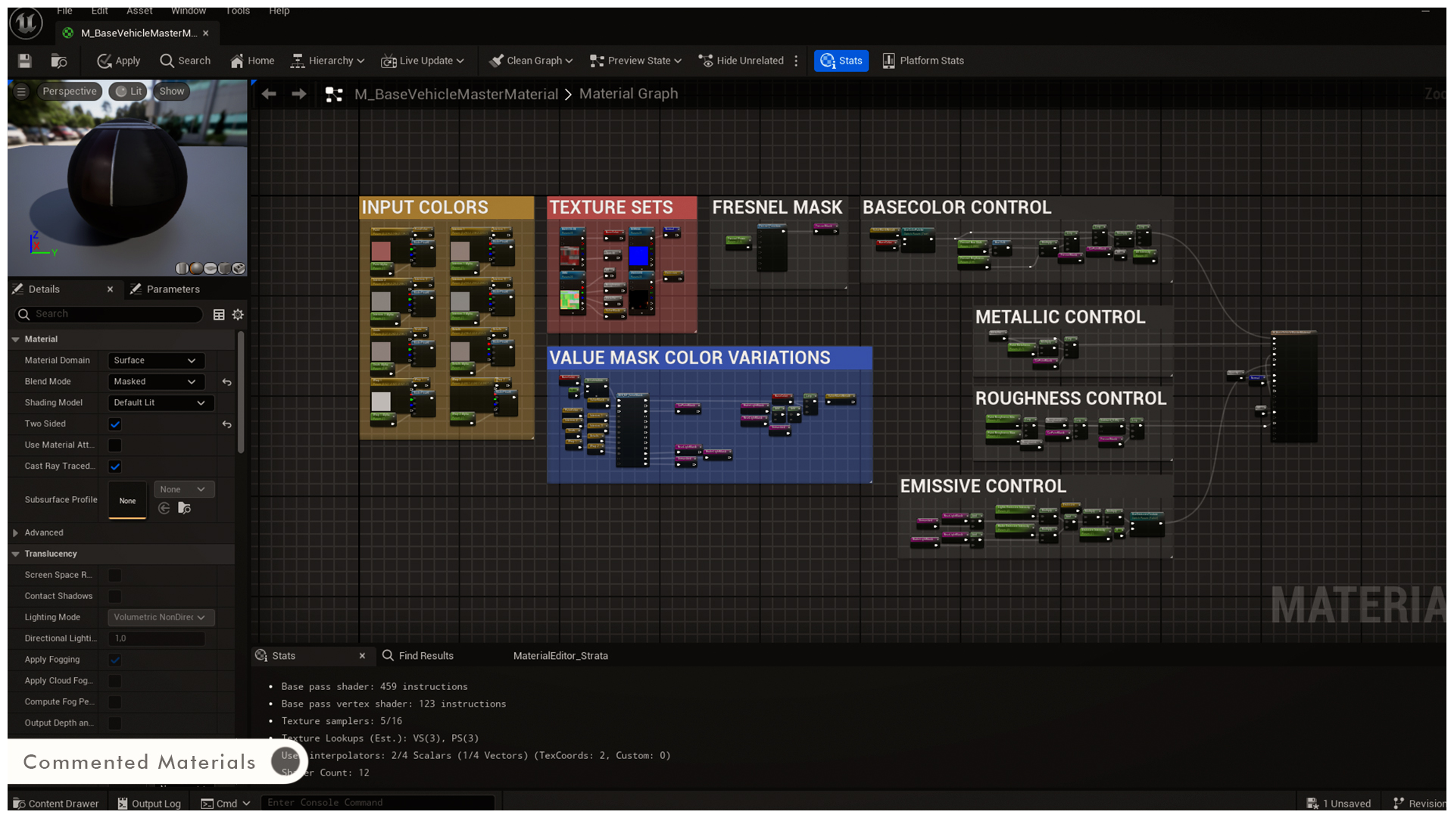Open Platform Stats for the shader
The width and height of the screenshot is (1454, 818).
point(922,61)
